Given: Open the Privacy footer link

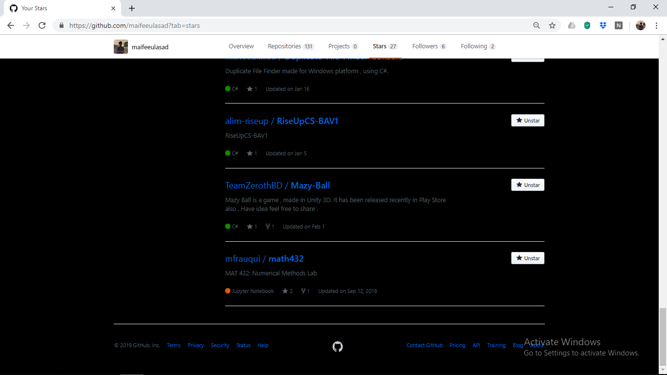Looking at the screenshot, I should click(x=195, y=345).
